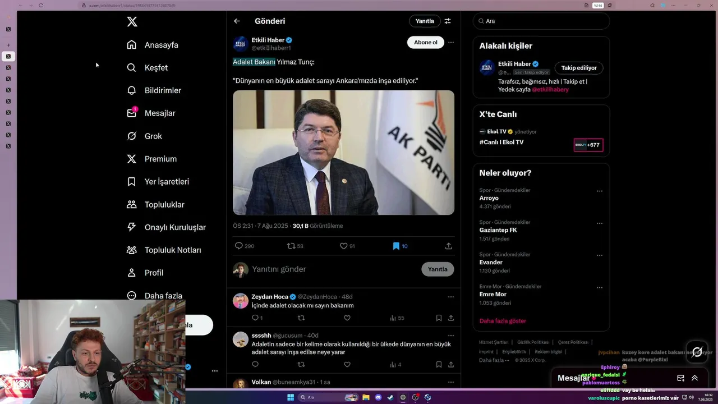Viewport: 718px width, 404px height.
Task: Bookmark Zeydan Hoca's comment
Action: [x=439, y=318]
